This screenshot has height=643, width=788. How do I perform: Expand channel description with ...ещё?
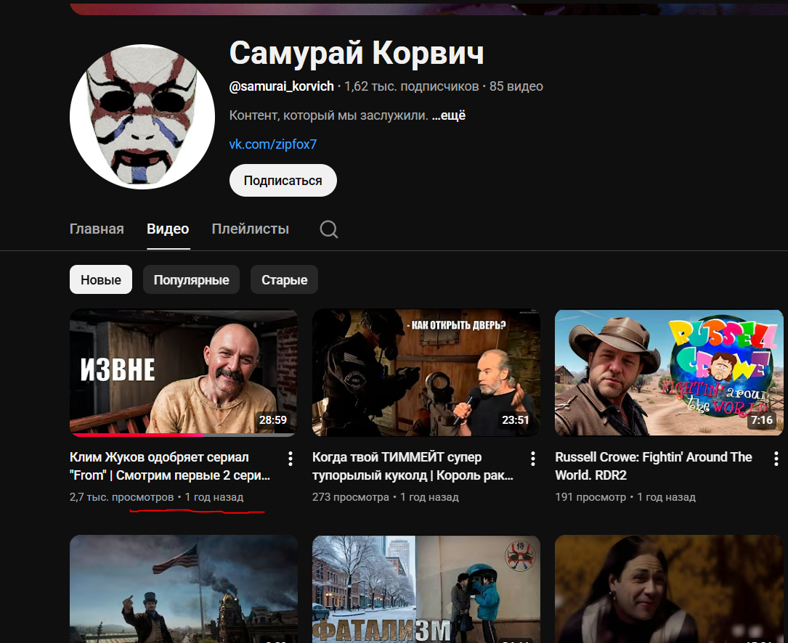[449, 115]
